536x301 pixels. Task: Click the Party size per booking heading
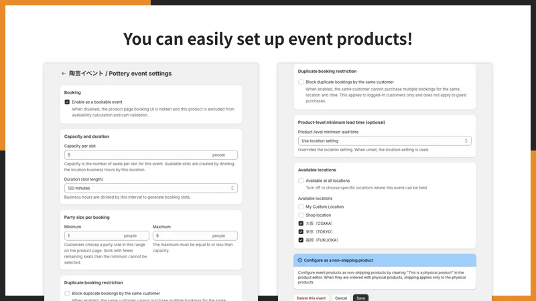87,217
